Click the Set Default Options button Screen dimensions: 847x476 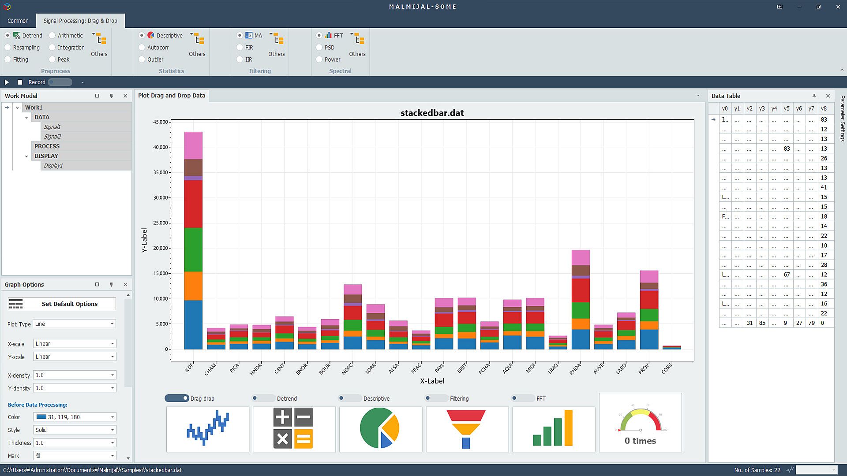coord(62,304)
